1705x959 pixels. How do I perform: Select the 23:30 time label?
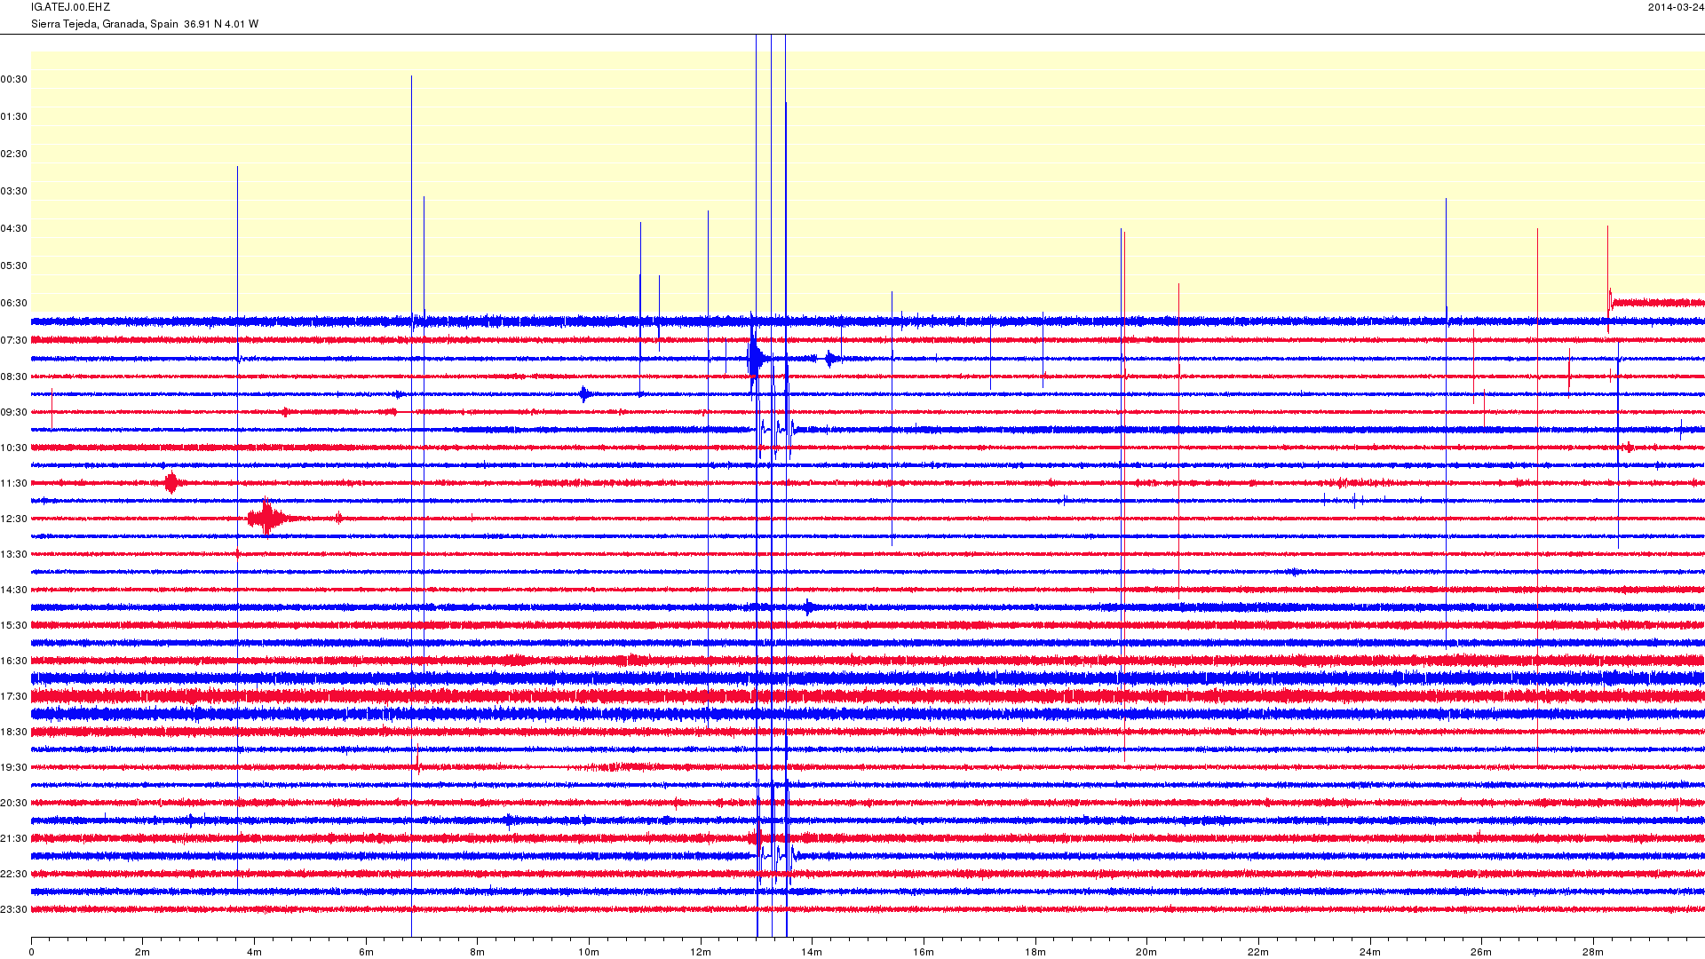point(14,909)
